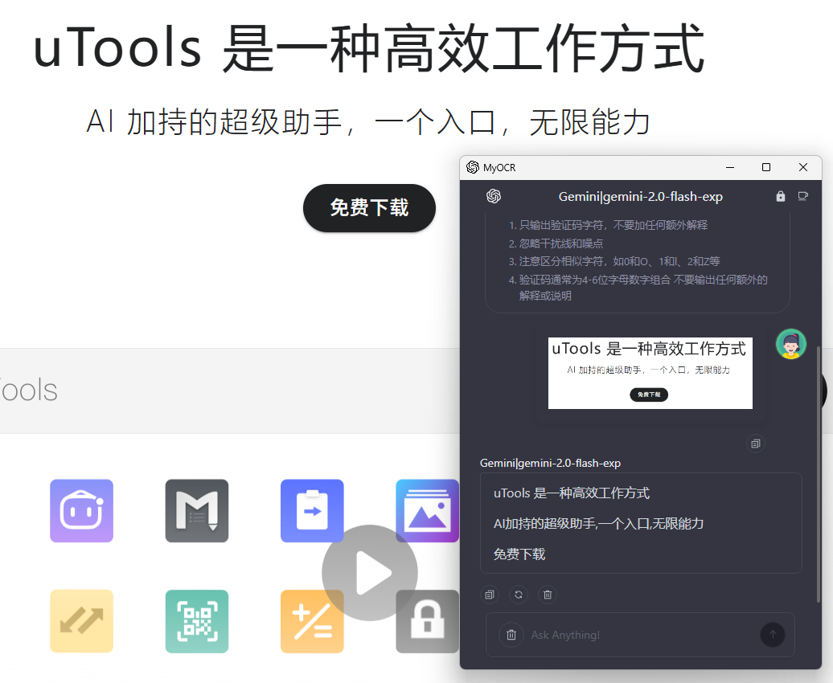
Task: Copy the Gemini OCR response
Action: [x=490, y=595]
